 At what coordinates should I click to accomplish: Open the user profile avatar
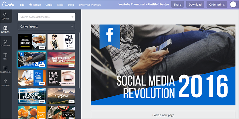click(233, 5)
